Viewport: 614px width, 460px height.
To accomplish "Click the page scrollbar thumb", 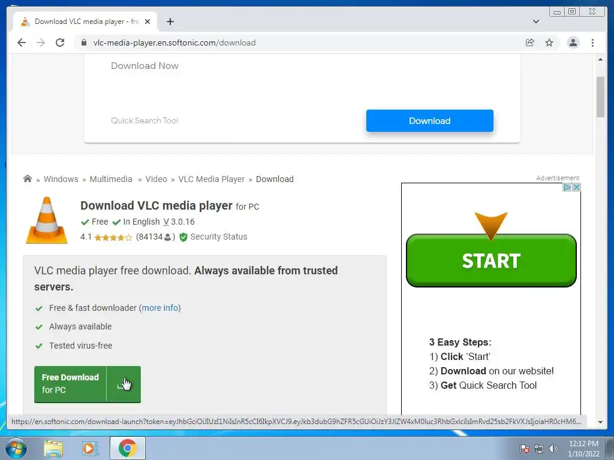I will click(600, 96).
